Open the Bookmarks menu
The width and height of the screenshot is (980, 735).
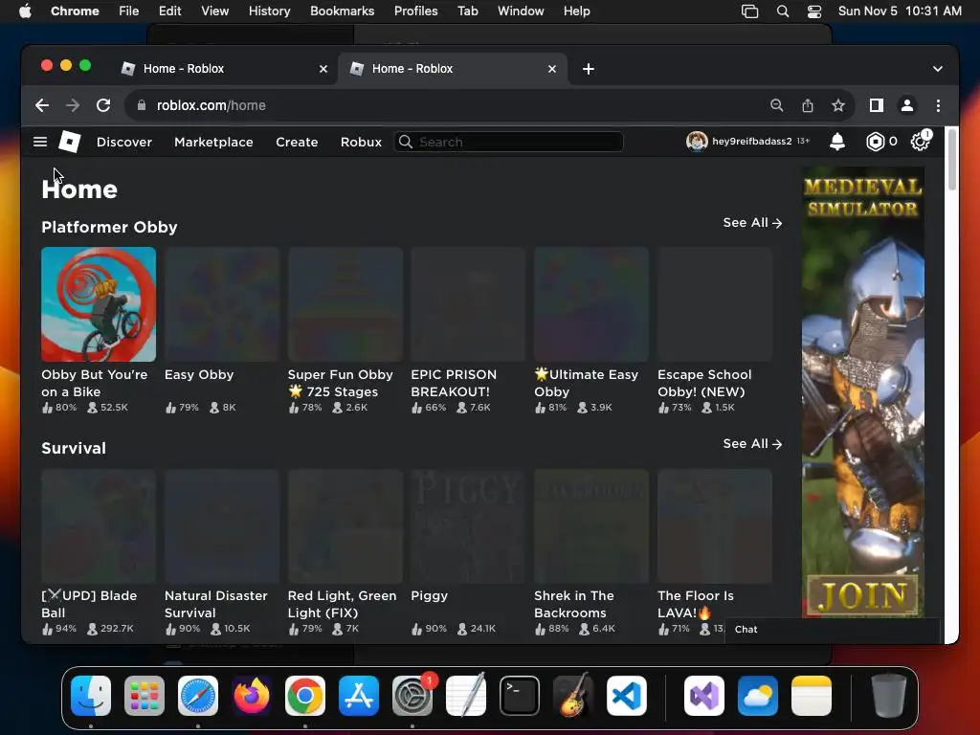click(342, 11)
